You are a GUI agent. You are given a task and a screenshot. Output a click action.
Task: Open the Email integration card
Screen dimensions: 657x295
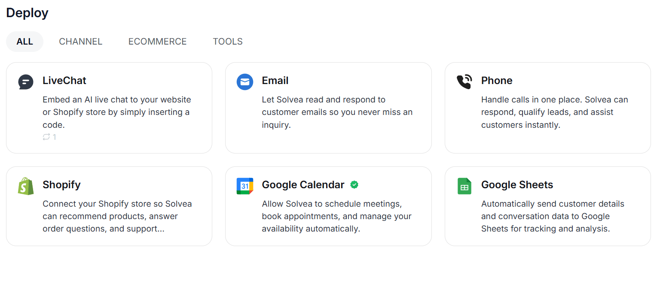pyautogui.click(x=328, y=108)
